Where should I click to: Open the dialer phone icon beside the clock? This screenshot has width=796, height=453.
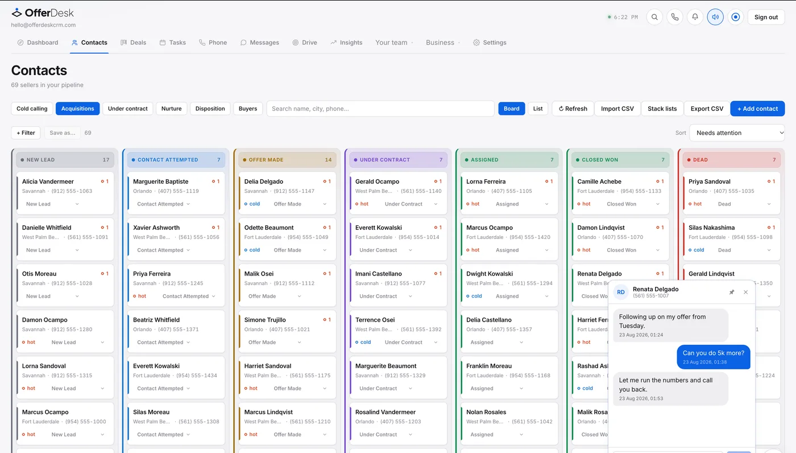pyautogui.click(x=675, y=17)
